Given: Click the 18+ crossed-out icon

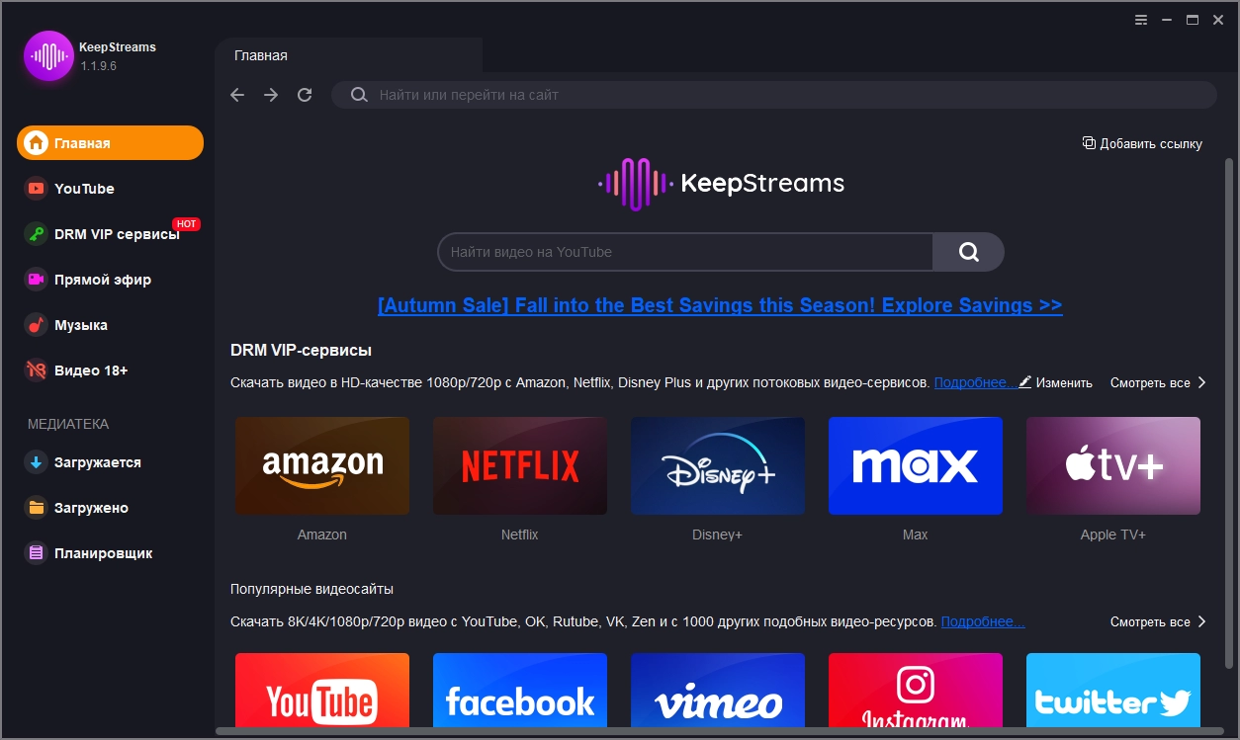Looking at the screenshot, I should coord(36,370).
